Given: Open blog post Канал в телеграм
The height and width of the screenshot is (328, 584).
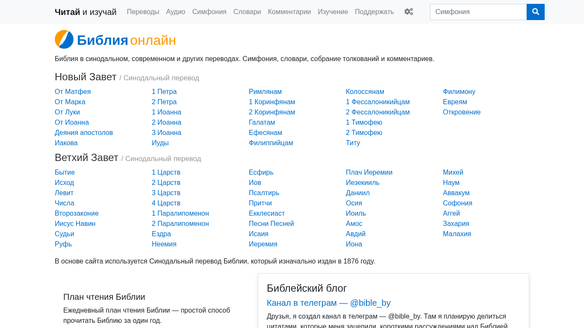Looking at the screenshot, I should click(329, 303).
